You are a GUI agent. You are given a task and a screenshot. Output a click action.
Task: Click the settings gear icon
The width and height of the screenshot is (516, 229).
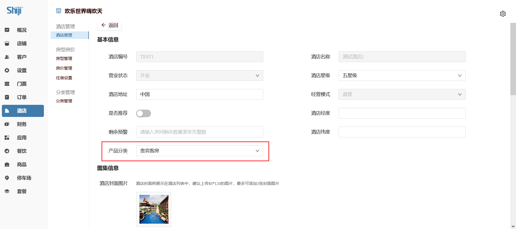[x=503, y=14]
